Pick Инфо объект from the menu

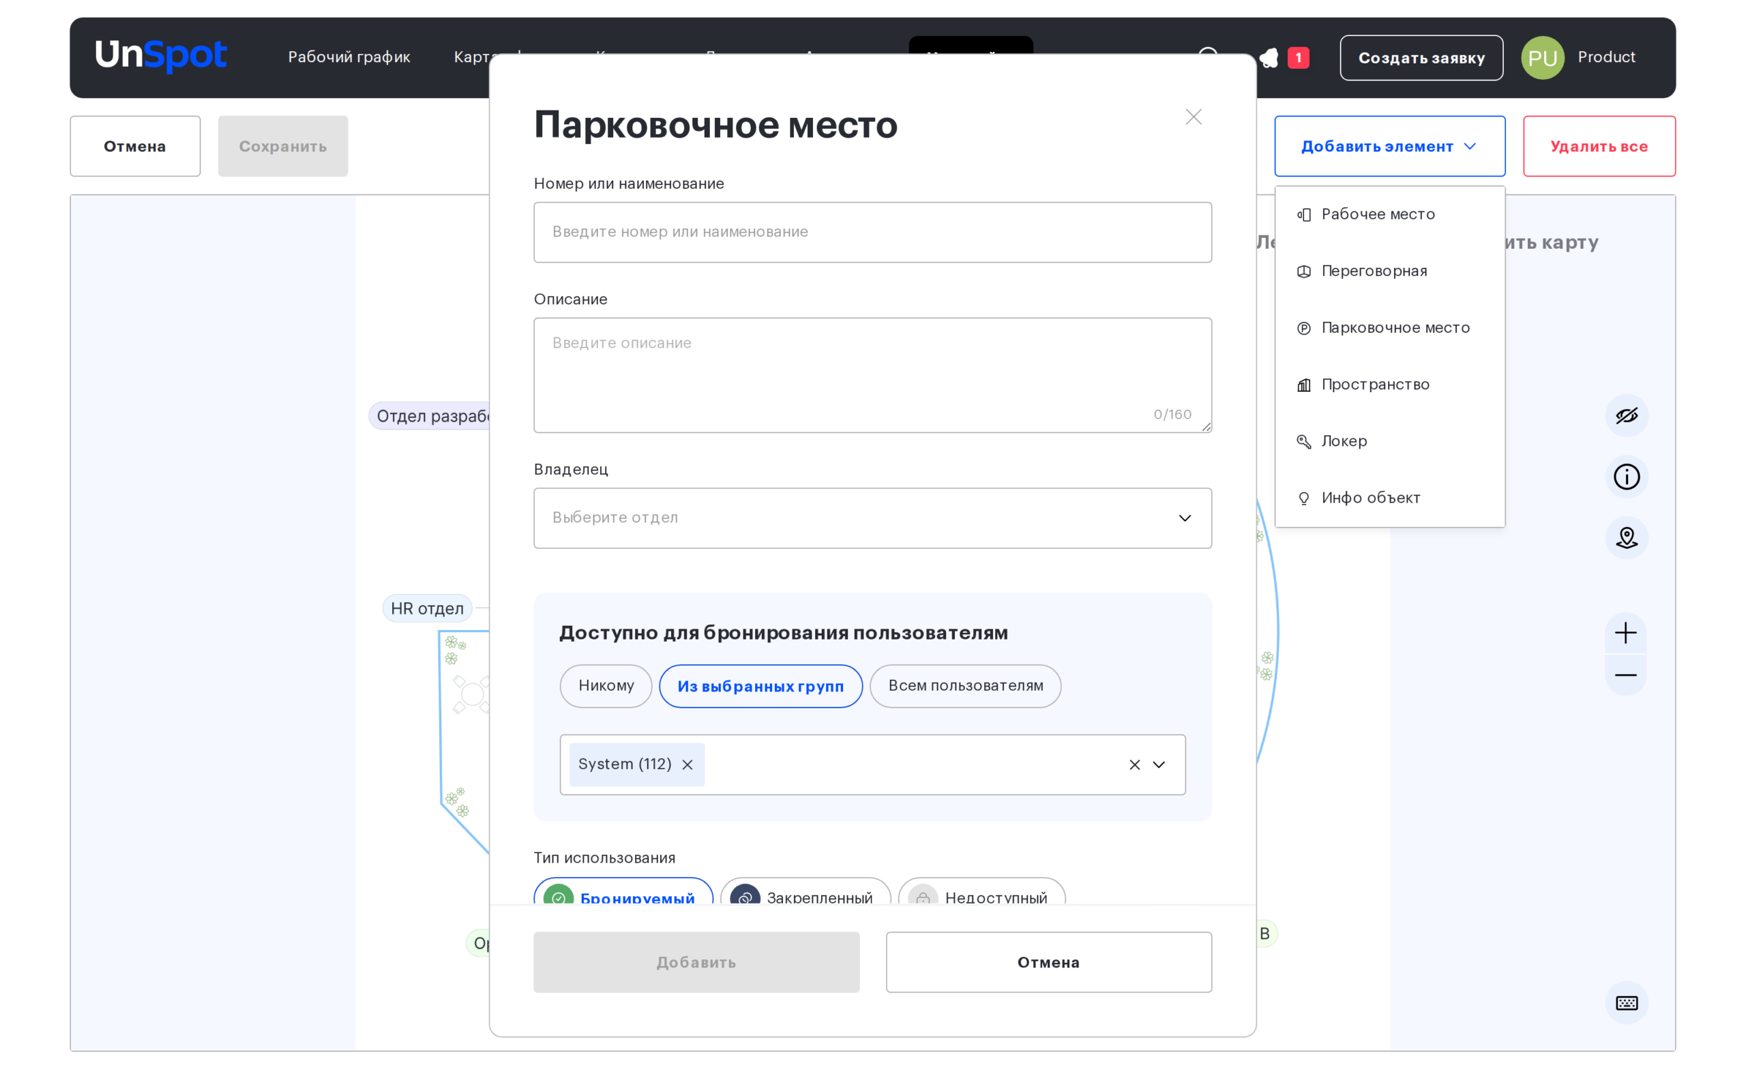(1389, 498)
